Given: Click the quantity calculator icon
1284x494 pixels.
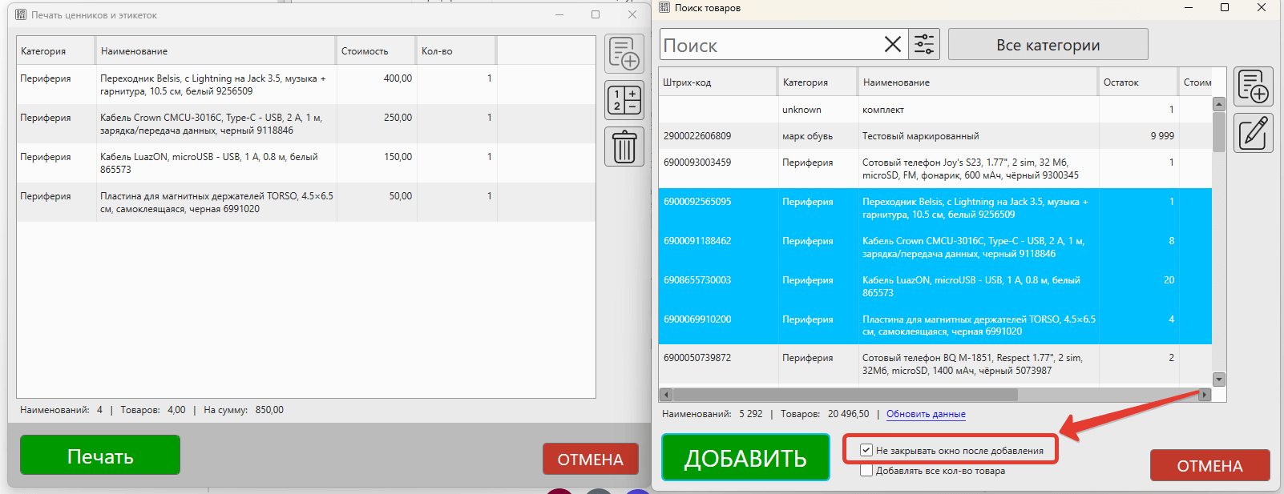Looking at the screenshot, I should click(x=624, y=101).
